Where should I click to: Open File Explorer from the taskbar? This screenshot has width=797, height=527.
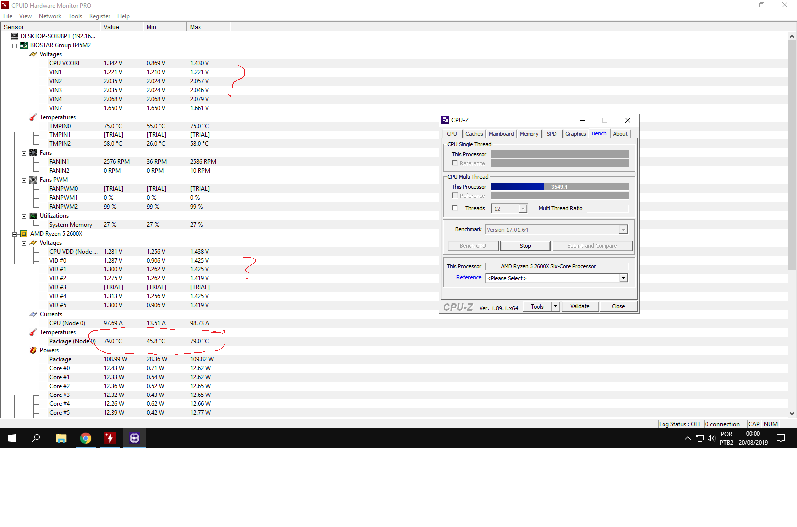pos(61,438)
